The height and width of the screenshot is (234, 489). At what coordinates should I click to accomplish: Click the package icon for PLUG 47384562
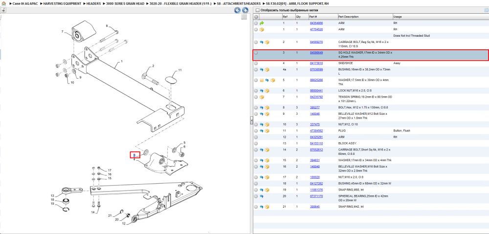point(267,130)
